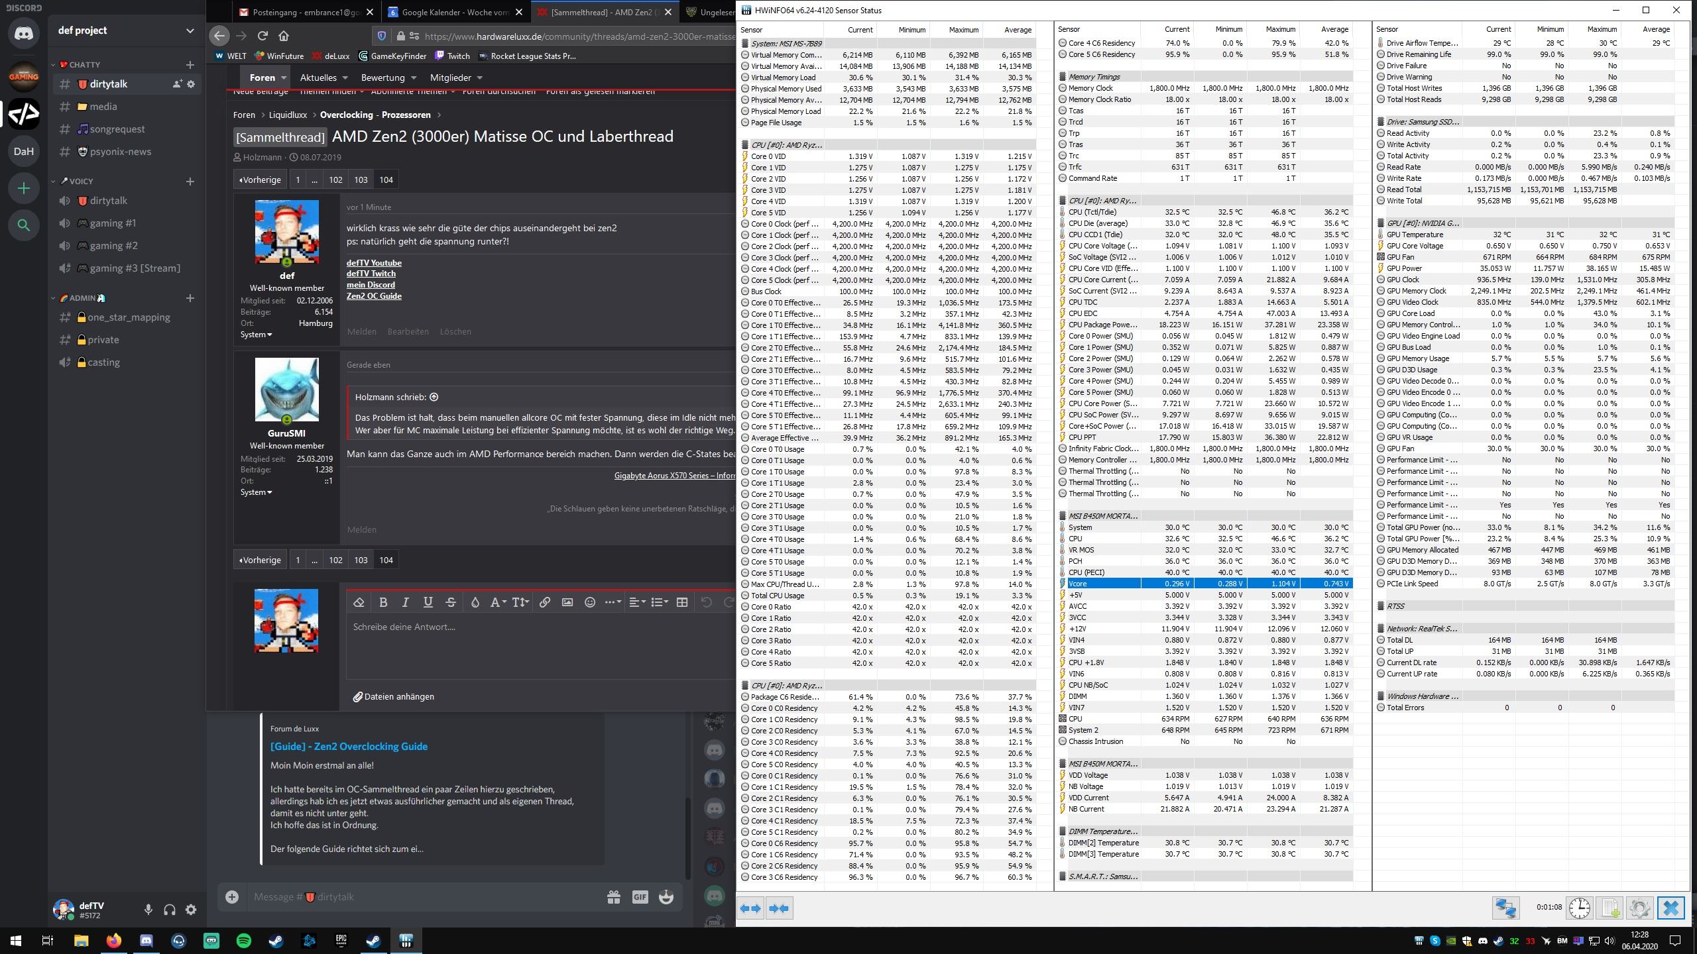Toggle BB code eraser in reply editor
The width and height of the screenshot is (1697, 954).
point(359,602)
